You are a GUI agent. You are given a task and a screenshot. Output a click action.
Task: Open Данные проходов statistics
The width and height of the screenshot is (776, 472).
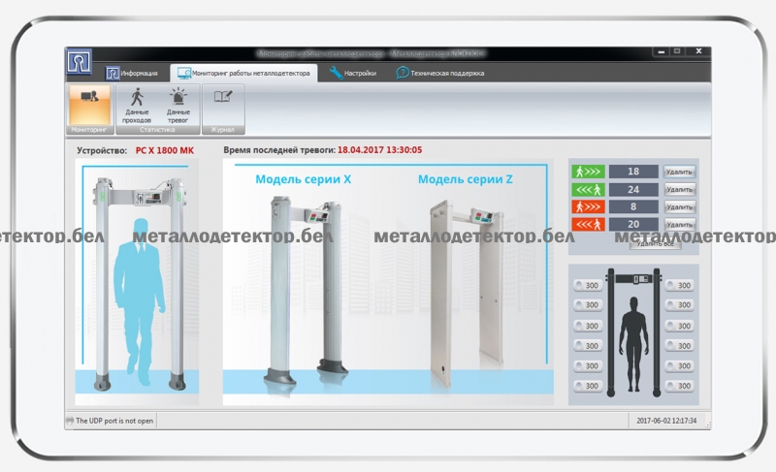pyautogui.click(x=137, y=105)
